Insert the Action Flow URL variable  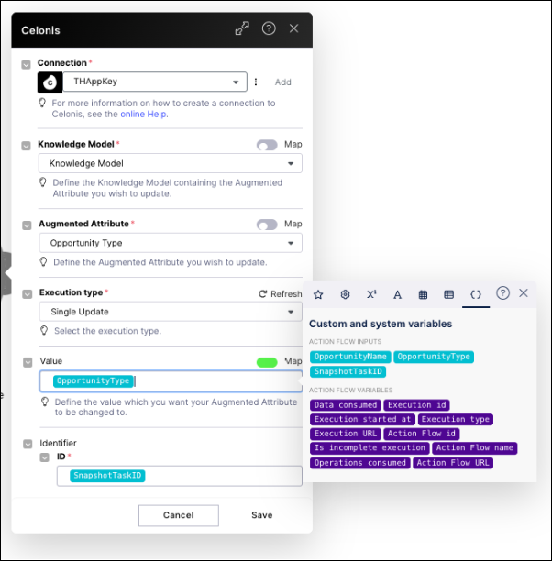[x=453, y=463]
